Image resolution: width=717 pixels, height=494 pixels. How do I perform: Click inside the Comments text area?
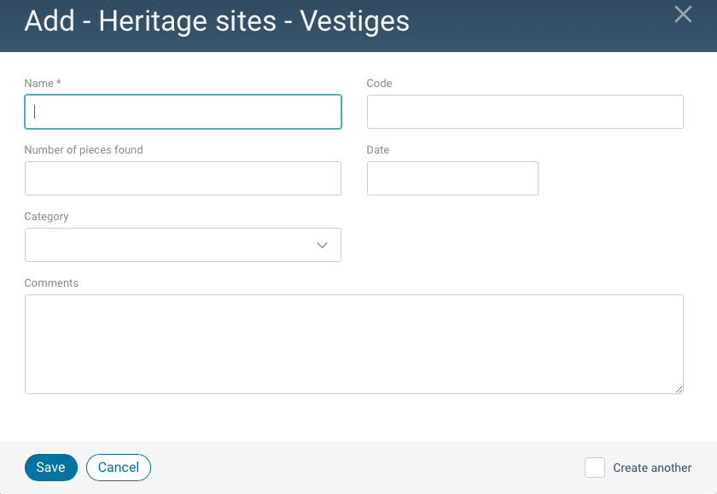point(354,341)
